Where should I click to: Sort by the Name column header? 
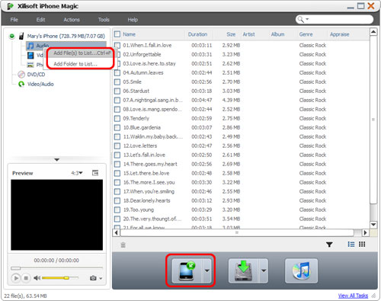129,34
